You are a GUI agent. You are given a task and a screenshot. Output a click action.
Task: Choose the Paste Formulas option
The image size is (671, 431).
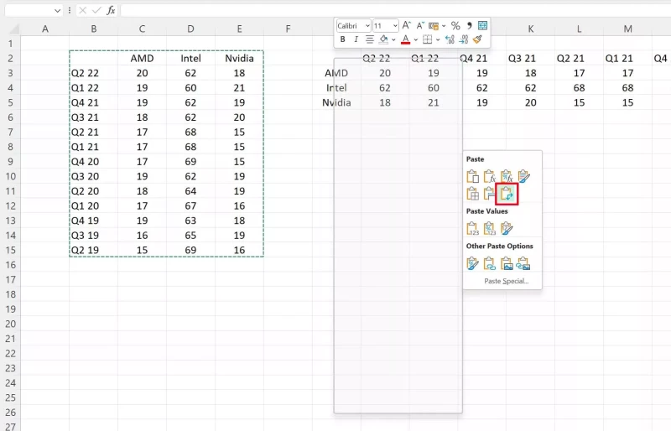490,176
